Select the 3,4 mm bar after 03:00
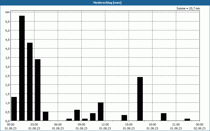Image resolution: width=210 pixels, height=131 pixels. (38, 90)
